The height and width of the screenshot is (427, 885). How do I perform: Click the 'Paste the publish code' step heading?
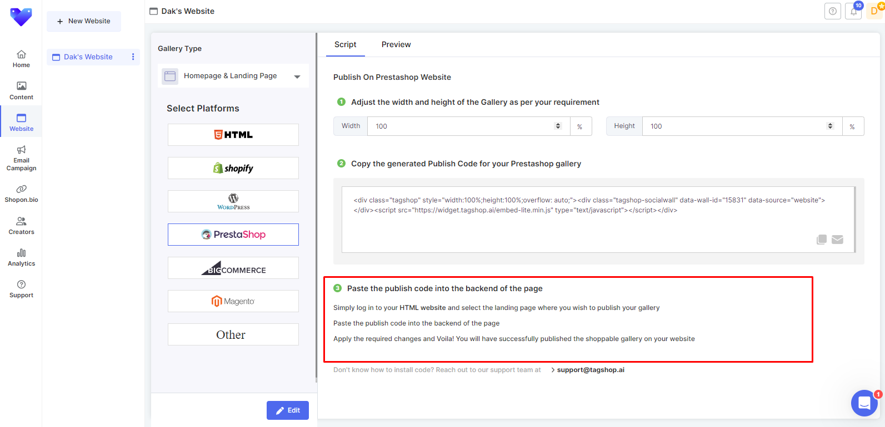coord(444,288)
